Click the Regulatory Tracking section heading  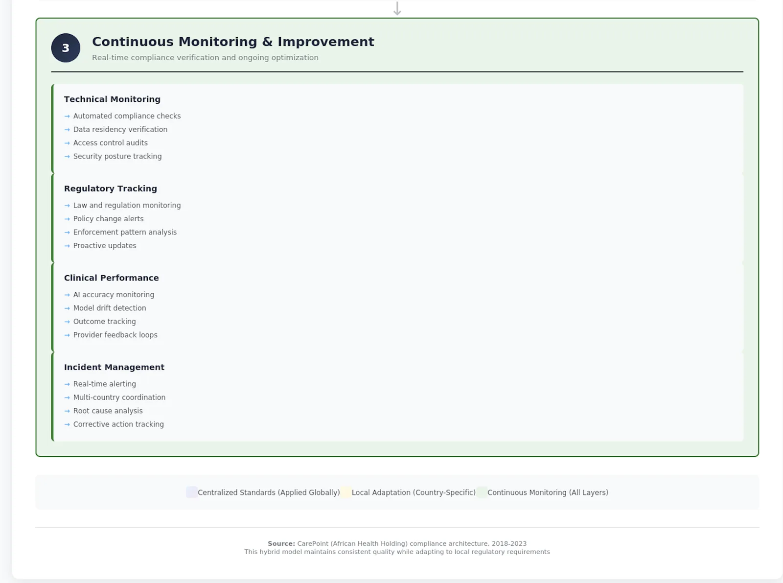tap(111, 188)
